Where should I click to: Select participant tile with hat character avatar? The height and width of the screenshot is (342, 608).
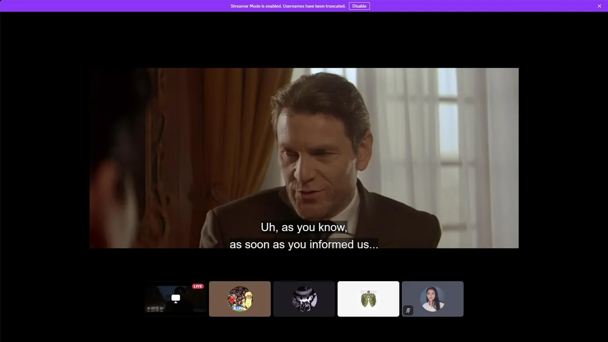click(x=304, y=299)
